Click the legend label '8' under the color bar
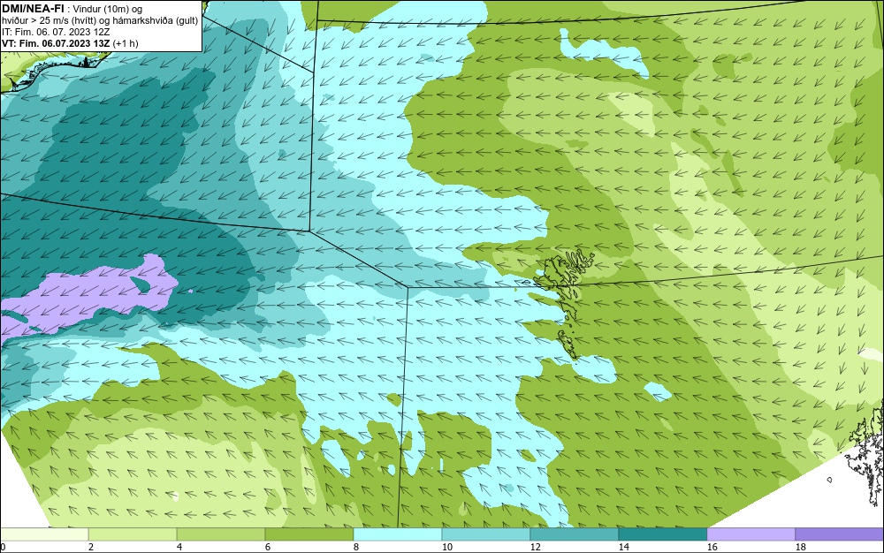The width and height of the screenshot is (884, 553). [x=355, y=547]
